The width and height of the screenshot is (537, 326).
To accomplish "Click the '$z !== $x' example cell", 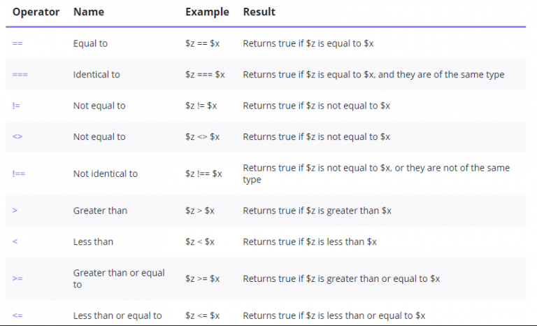I will pyautogui.click(x=203, y=173).
